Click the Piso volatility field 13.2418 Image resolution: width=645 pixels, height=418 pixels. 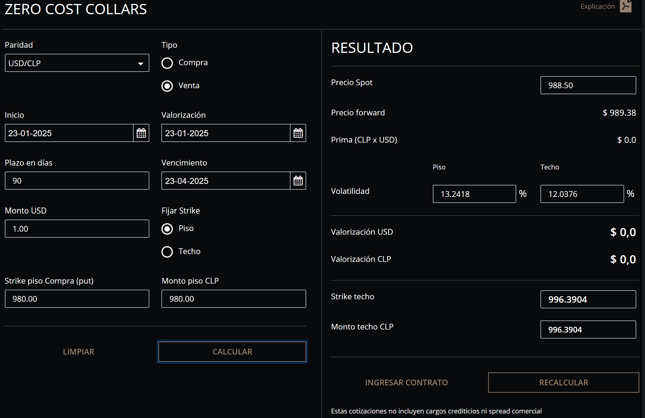pyautogui.click(x=474, y=194)
